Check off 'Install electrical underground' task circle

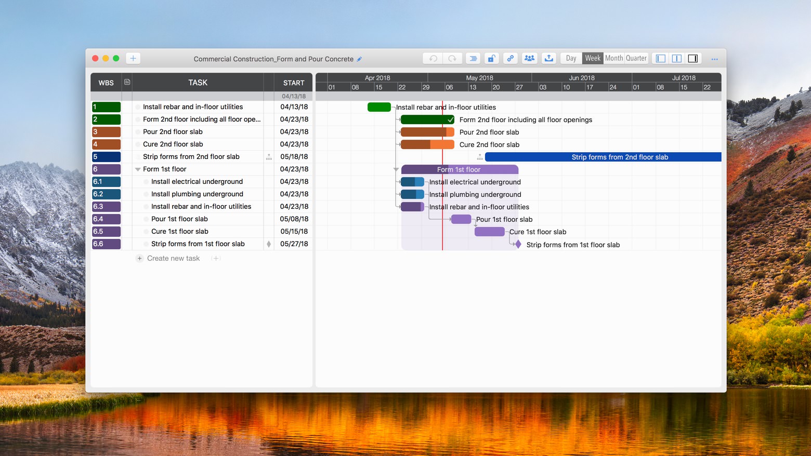146,182
